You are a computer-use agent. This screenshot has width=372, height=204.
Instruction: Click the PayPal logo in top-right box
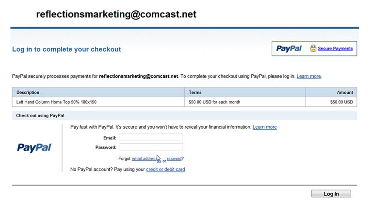[x=289, y=49]
